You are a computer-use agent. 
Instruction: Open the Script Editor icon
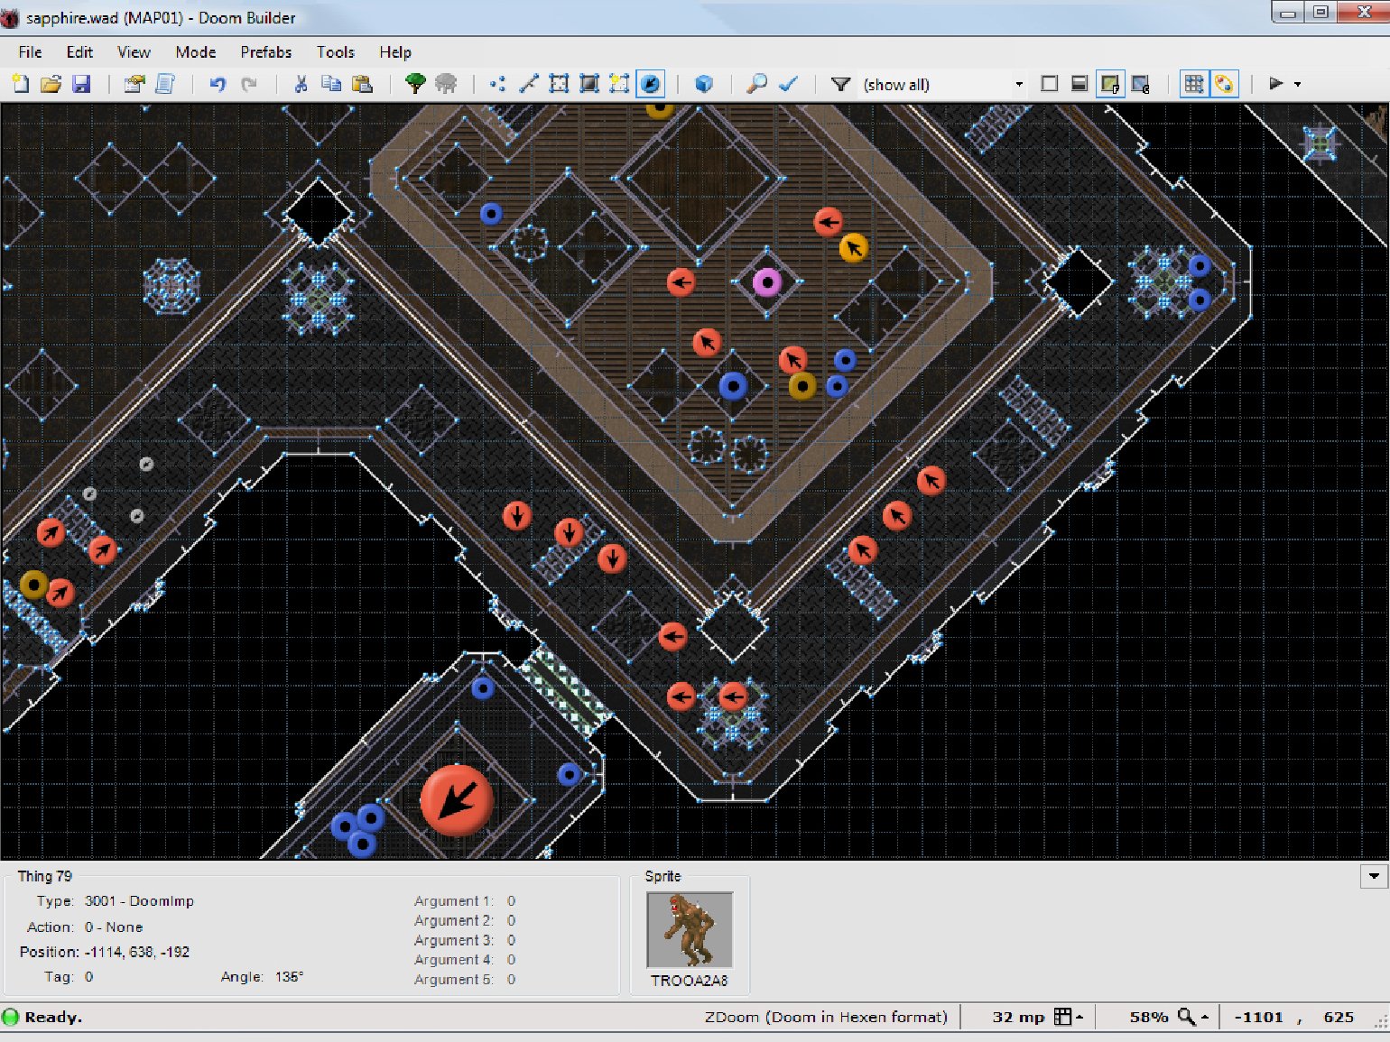pos(164,84)
